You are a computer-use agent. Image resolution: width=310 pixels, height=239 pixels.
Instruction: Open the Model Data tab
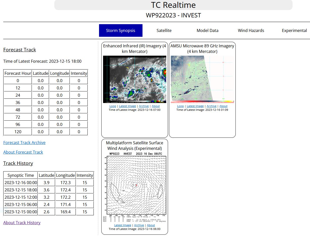(207, 30)
